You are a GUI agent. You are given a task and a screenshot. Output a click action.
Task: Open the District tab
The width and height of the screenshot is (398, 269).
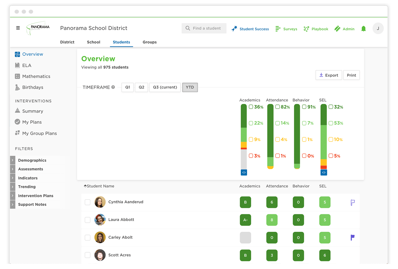tap(67, 42)
